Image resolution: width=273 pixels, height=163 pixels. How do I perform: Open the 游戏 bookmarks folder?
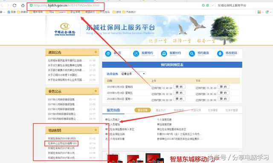117,12
